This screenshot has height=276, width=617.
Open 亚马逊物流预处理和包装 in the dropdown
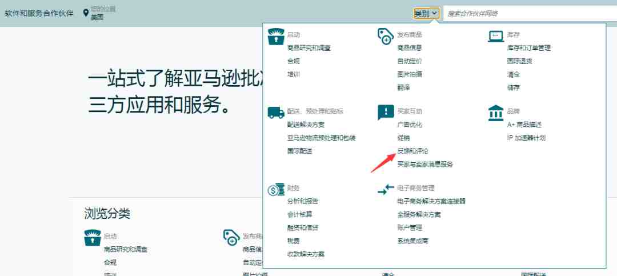click(x=322, y=138)
